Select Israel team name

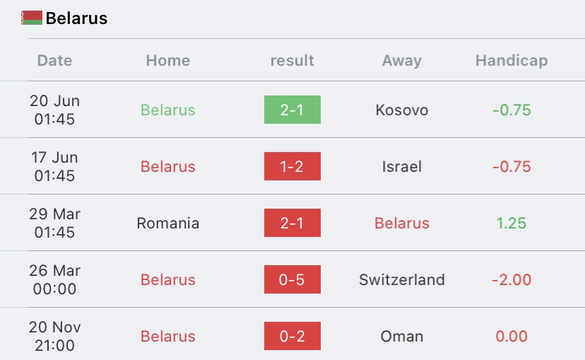pos(402,166)
